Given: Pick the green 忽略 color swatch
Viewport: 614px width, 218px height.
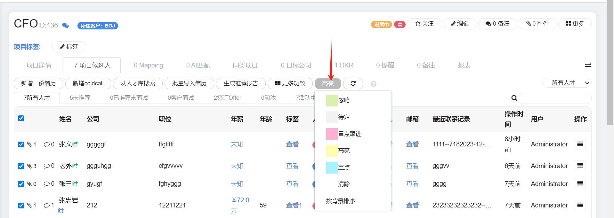Looking at the screenshot, I should 332,100.
